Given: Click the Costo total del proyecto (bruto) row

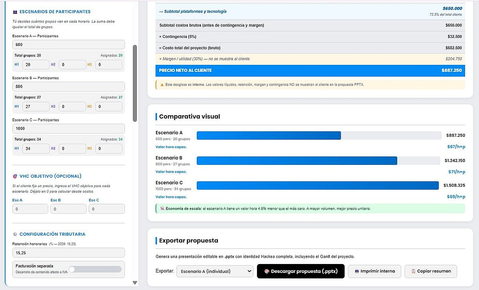Looking at the screenshot, I should [x=310, y=48].
